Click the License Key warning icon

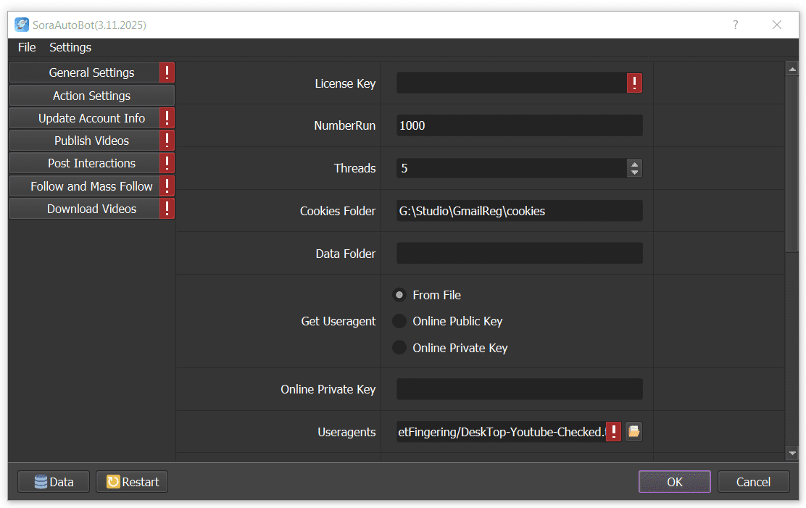point(634,83)
